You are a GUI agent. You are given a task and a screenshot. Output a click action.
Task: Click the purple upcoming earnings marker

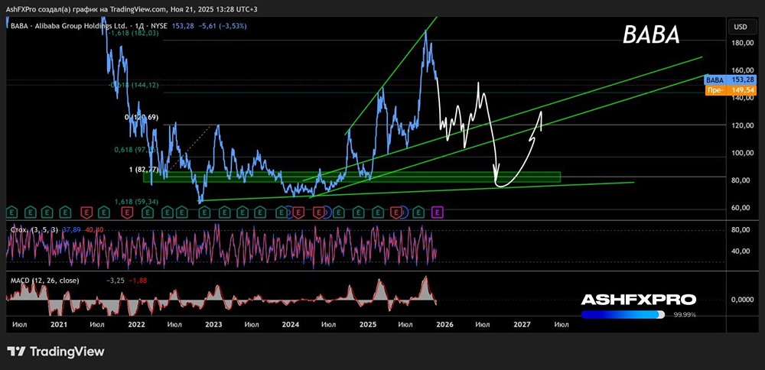tap(438, 212)
